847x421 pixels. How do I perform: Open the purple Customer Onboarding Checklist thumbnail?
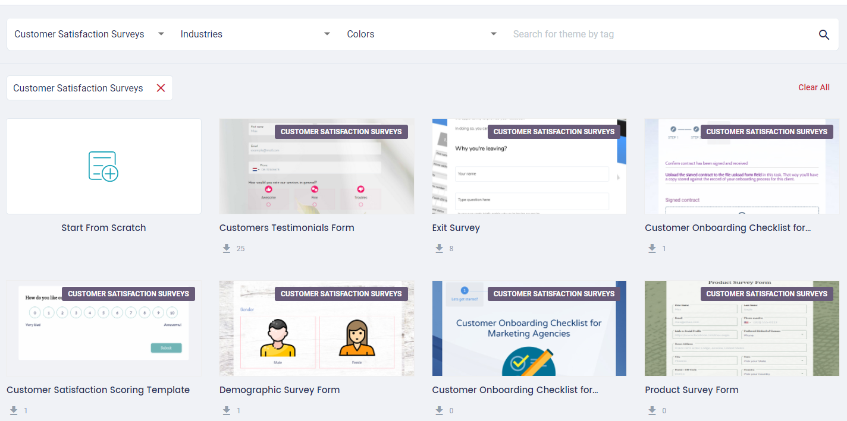(742, 166)
